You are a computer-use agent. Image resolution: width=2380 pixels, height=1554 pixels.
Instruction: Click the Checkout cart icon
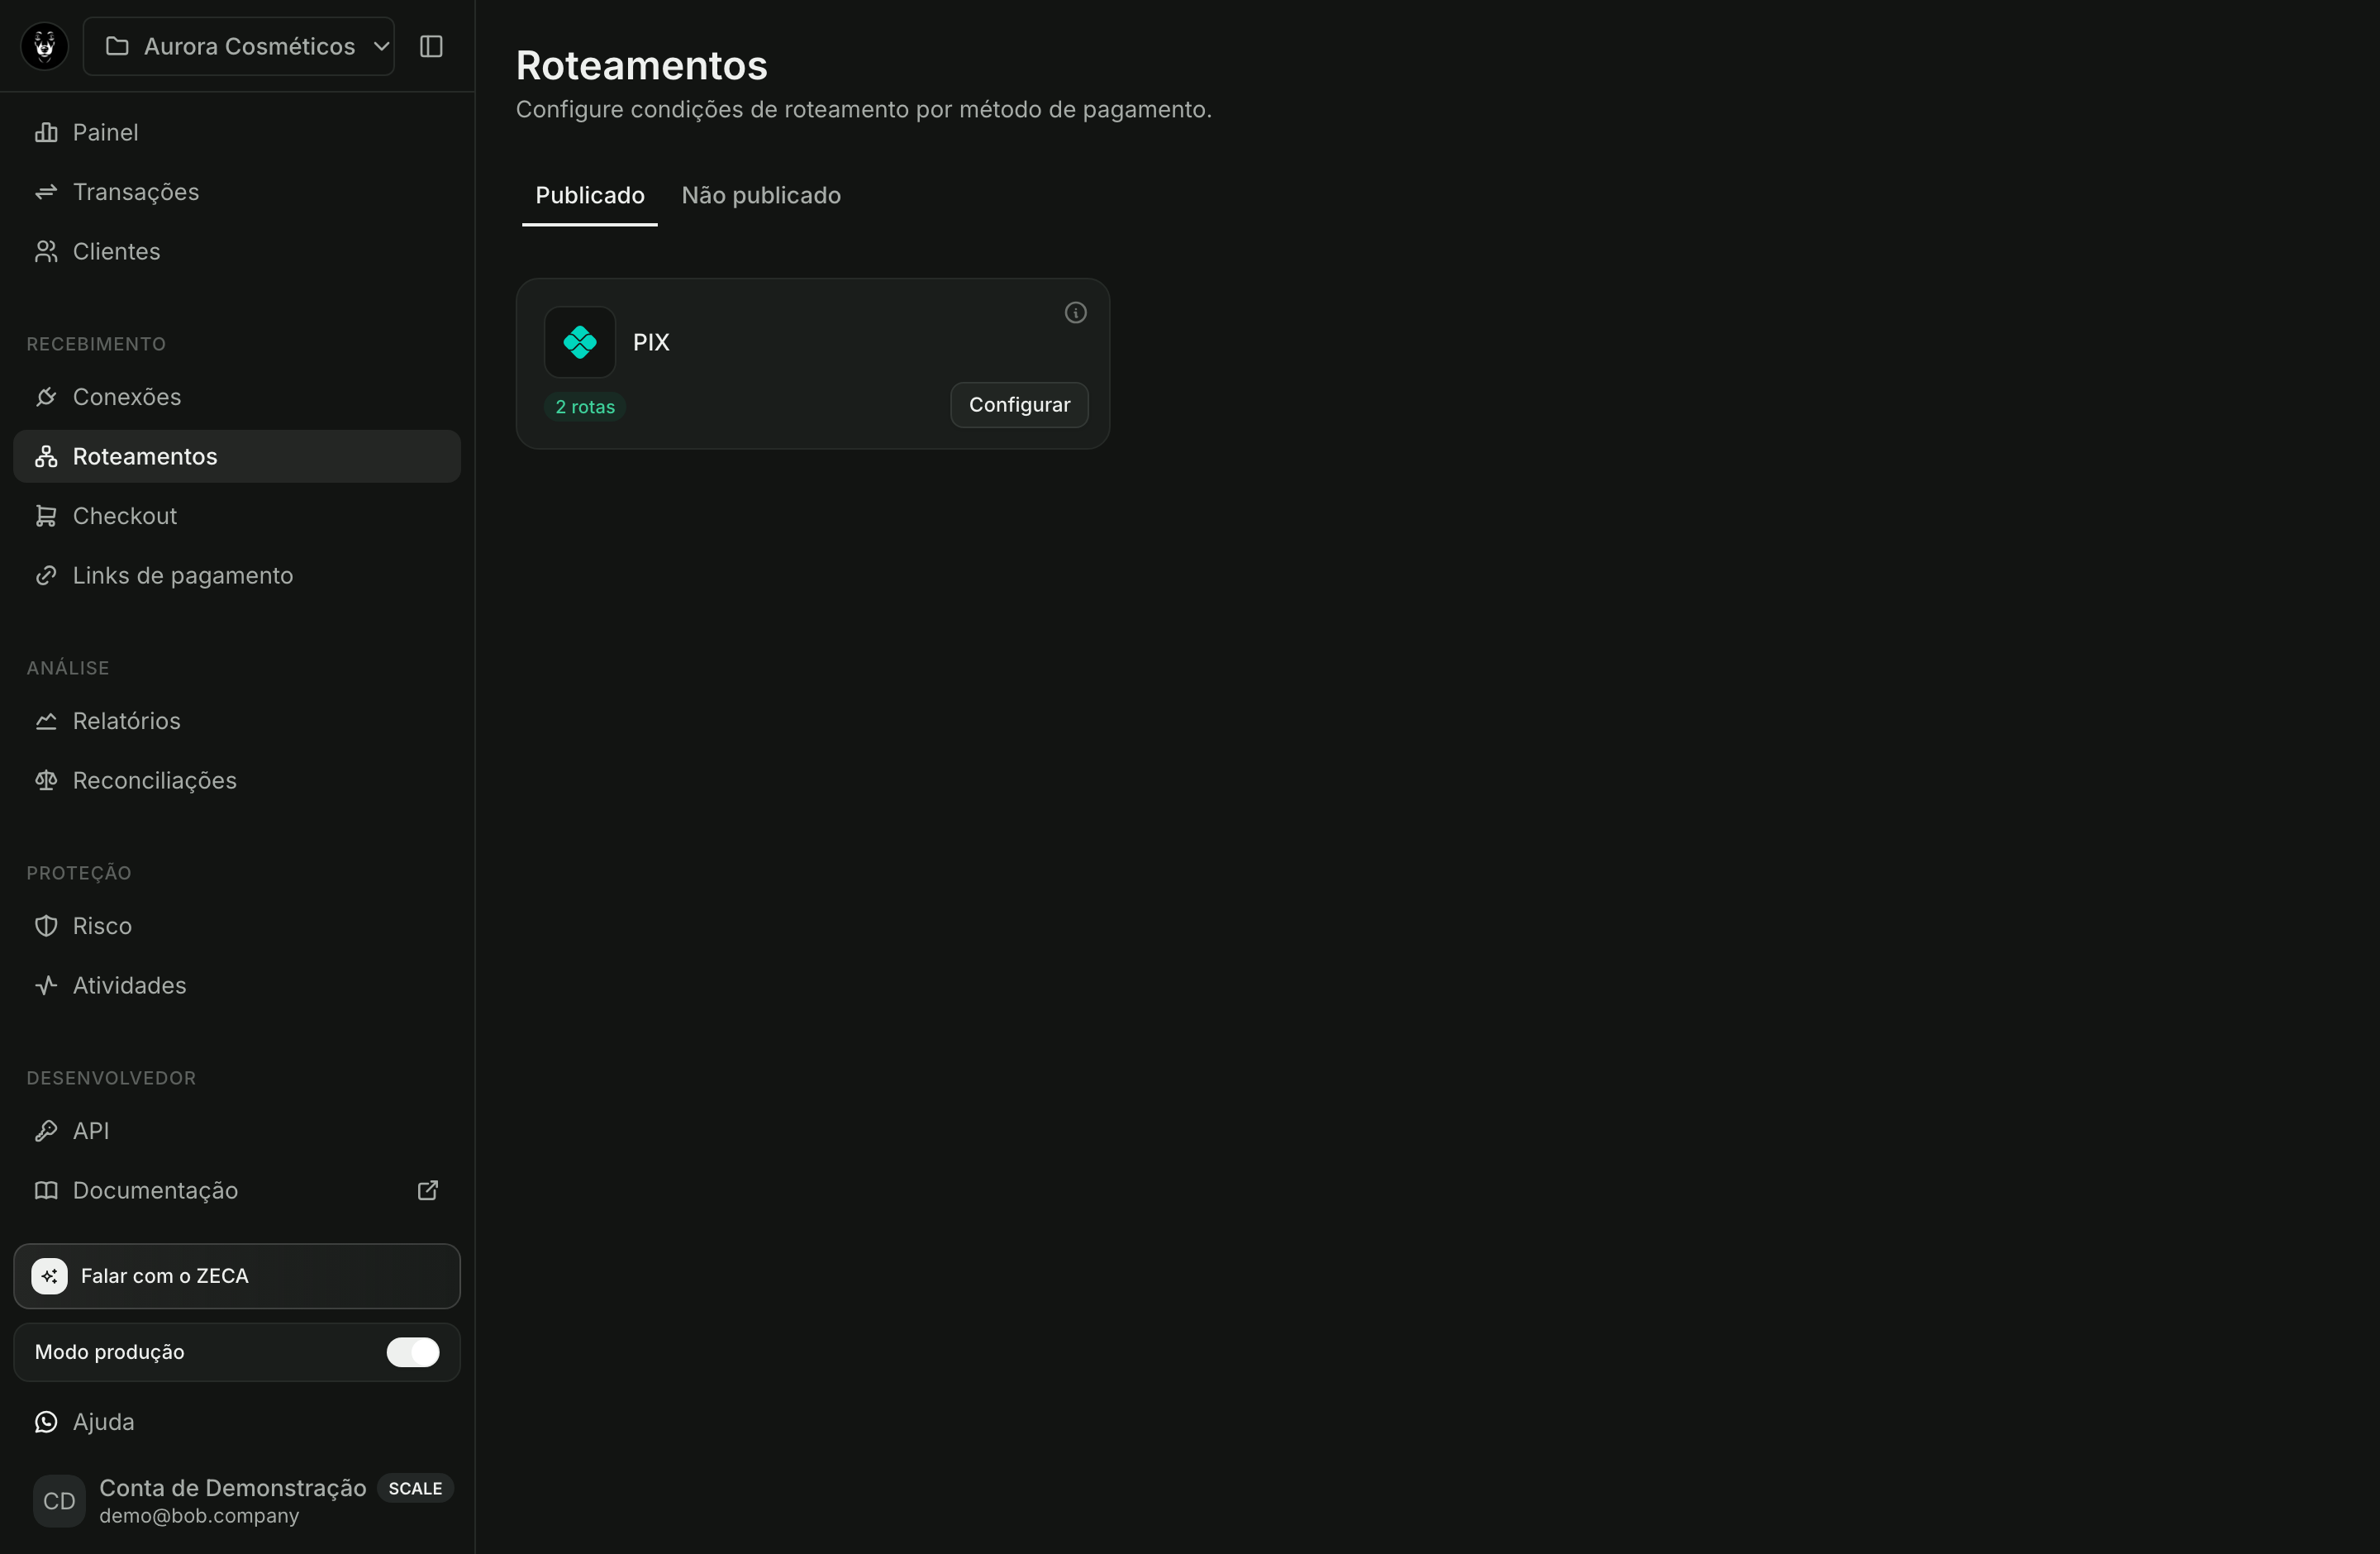pyautogui.click(x=46, y=516)
